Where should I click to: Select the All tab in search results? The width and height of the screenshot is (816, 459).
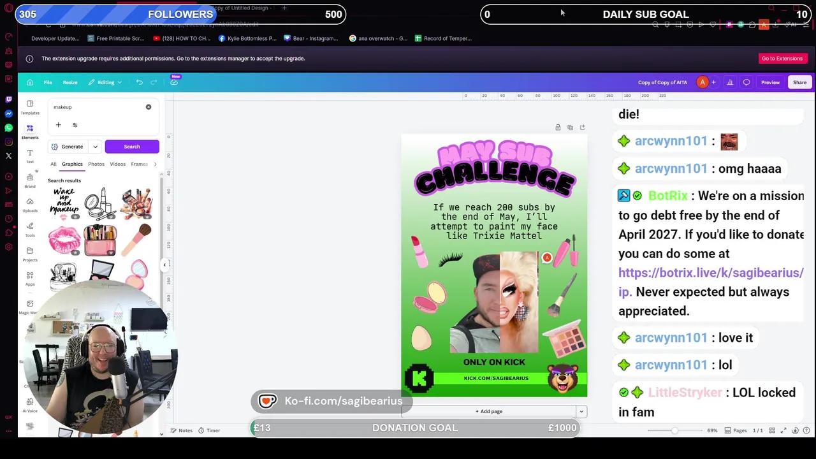tap(54, 164)
